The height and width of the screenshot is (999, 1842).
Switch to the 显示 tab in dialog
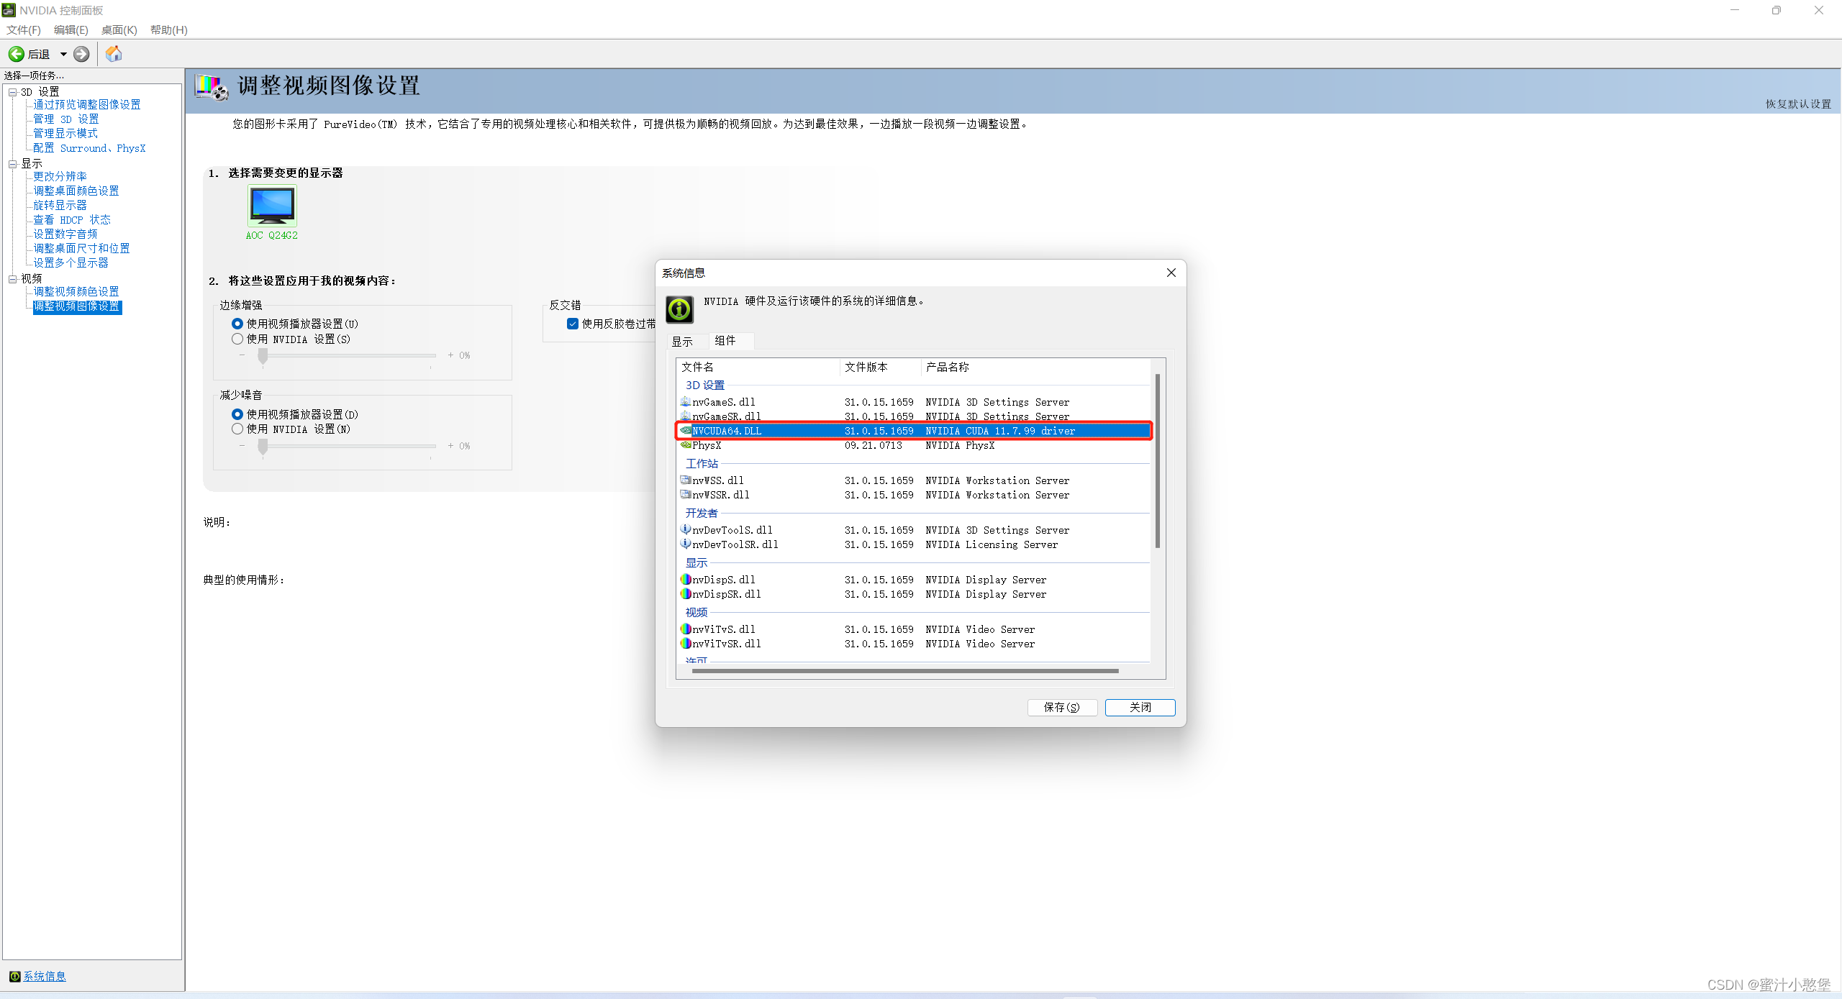(x=682, y=342)
